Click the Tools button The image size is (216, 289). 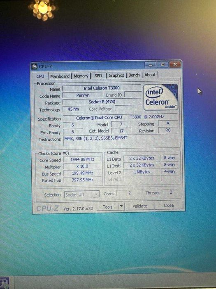pos(107,207)
